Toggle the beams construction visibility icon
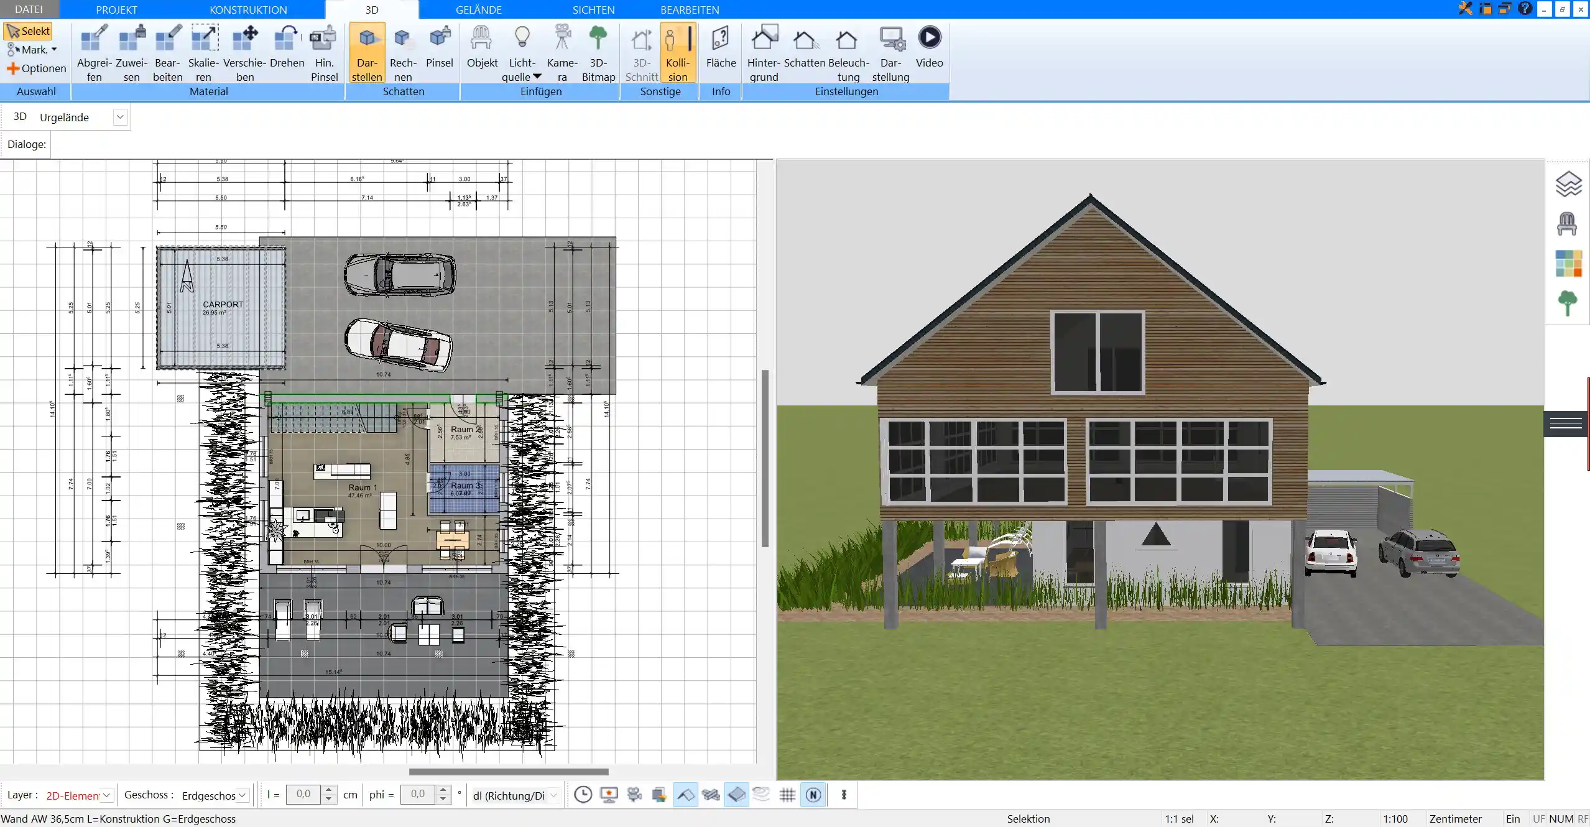1590x827 pixels. pos(711,795)
